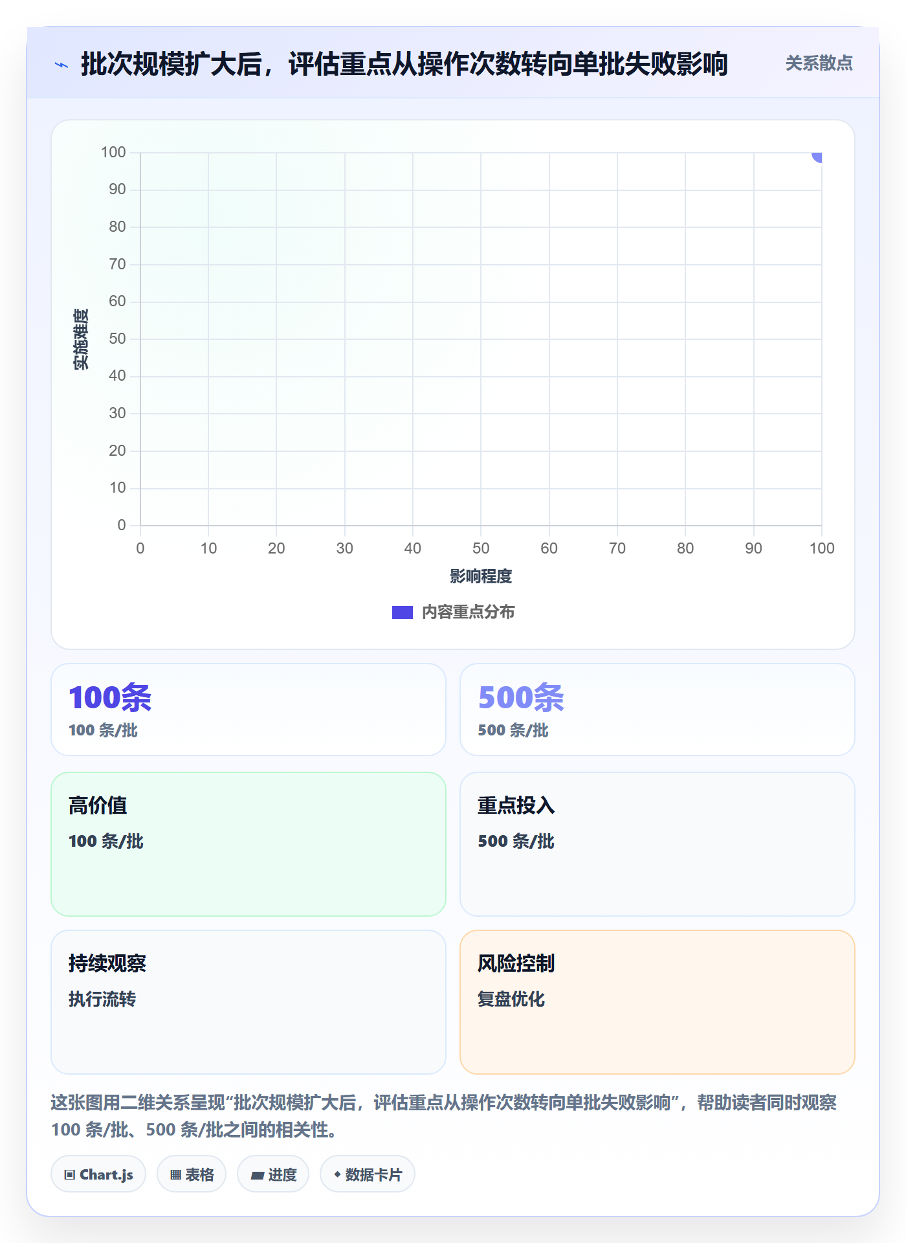Viewport: 906px width, 1243px height.
Task: Click the 进度 tag chip
Action: [x=273, y=1174]
